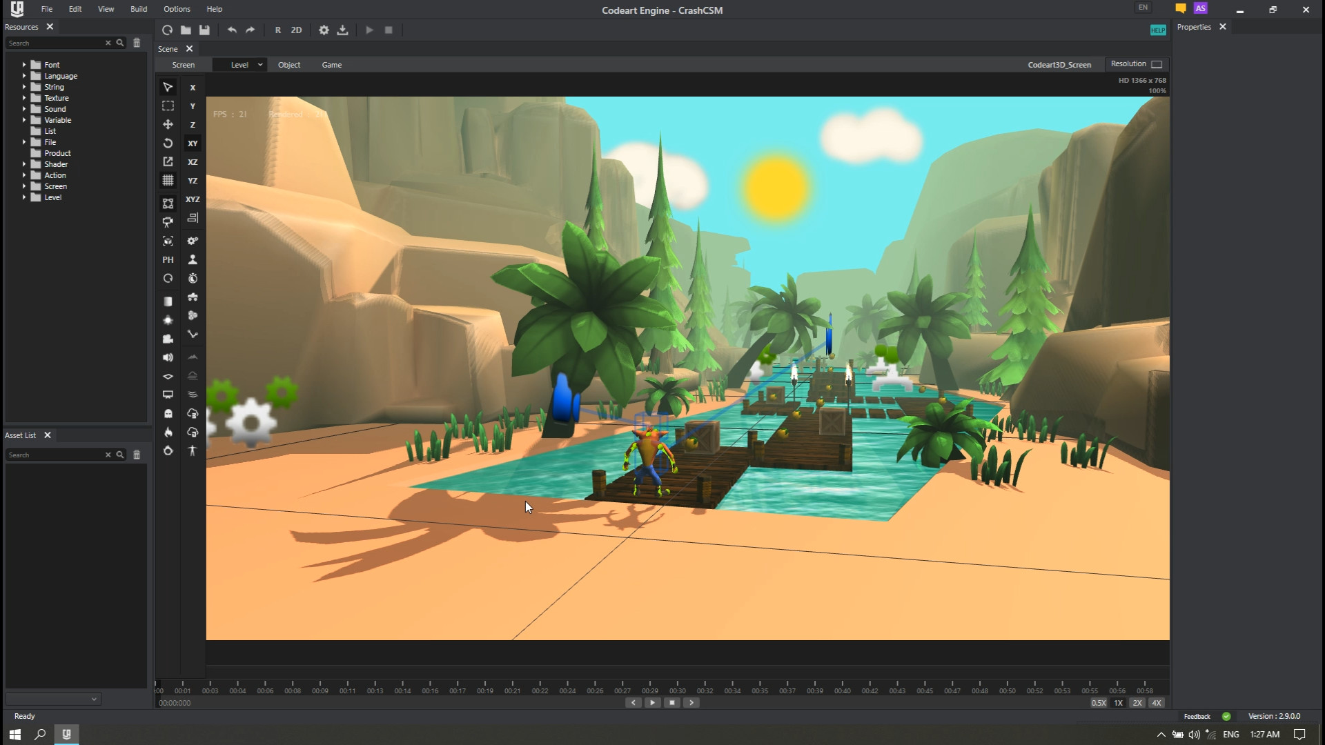The height and width of the screenshot is (745, 1325).
Task: Switch to the Screen tab
Action: [x=183, y=65]
